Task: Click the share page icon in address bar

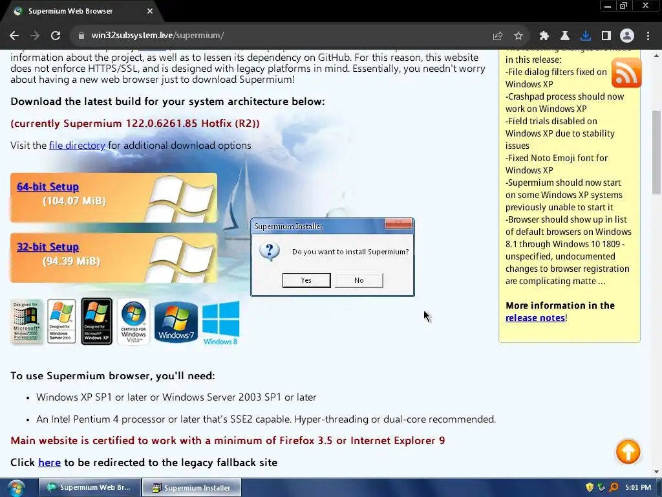Action: point(498,36)
